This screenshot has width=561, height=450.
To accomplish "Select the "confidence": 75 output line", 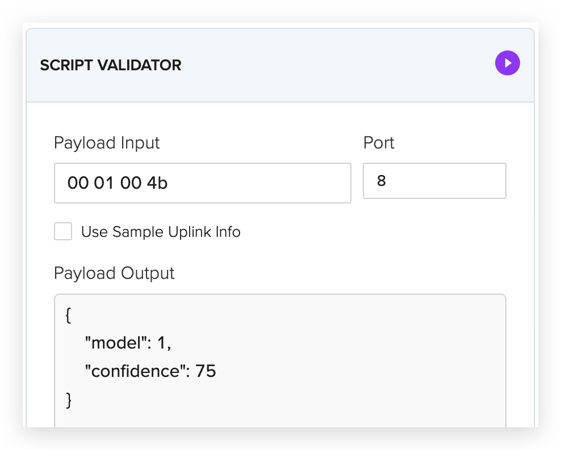I will point(150,371).
